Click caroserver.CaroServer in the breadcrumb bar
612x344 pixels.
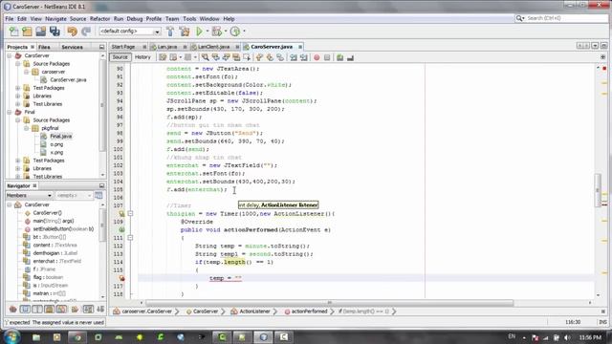146,312
